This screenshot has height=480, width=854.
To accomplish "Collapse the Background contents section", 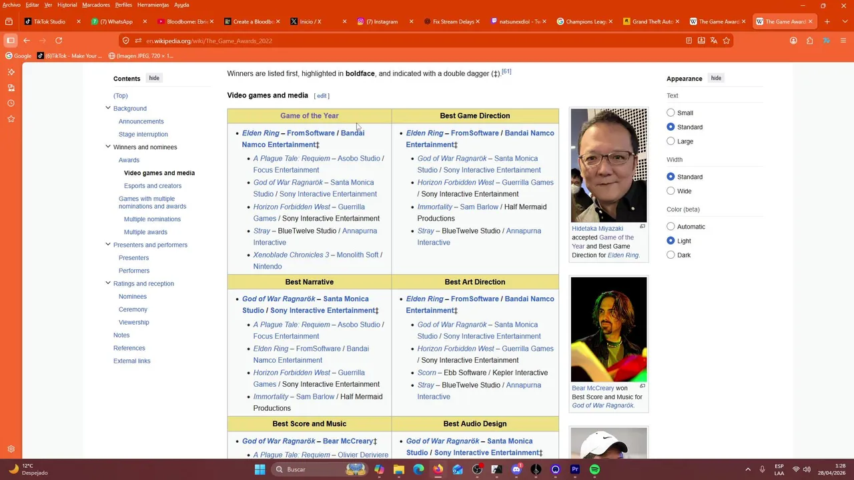I will pyautogui.click(x=108, y=108).
